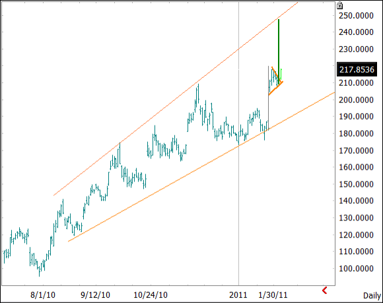Open the Daily interval selector

click(372, 296)
